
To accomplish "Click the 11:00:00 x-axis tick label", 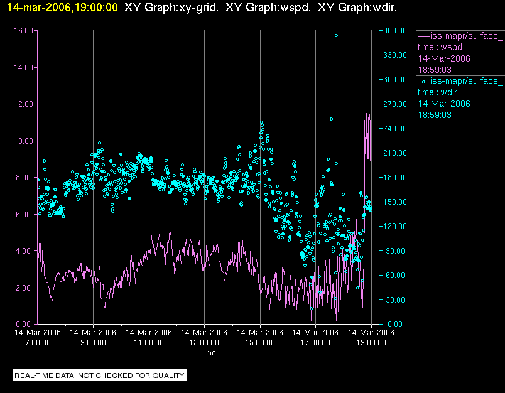I will click(x=148, y=343).
